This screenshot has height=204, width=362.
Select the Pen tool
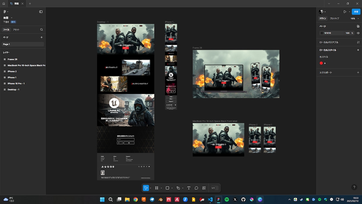pyautogui.click(x=178, y=188)
